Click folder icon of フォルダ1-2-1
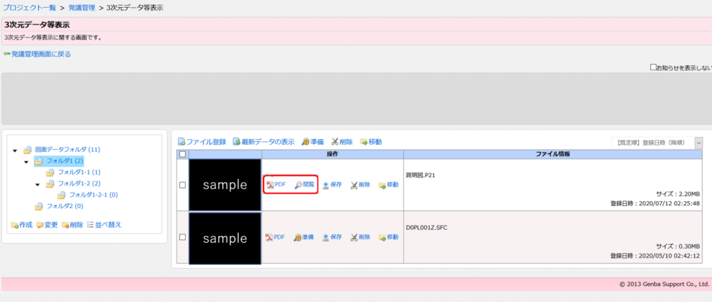712x302 pixels. [61, 196]
